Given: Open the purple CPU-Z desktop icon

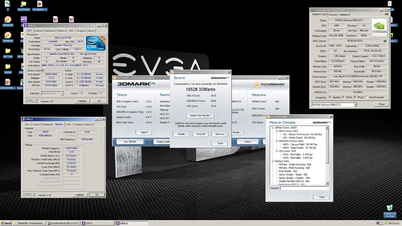Looking at the screenshot, I should [x=24, y=19].
